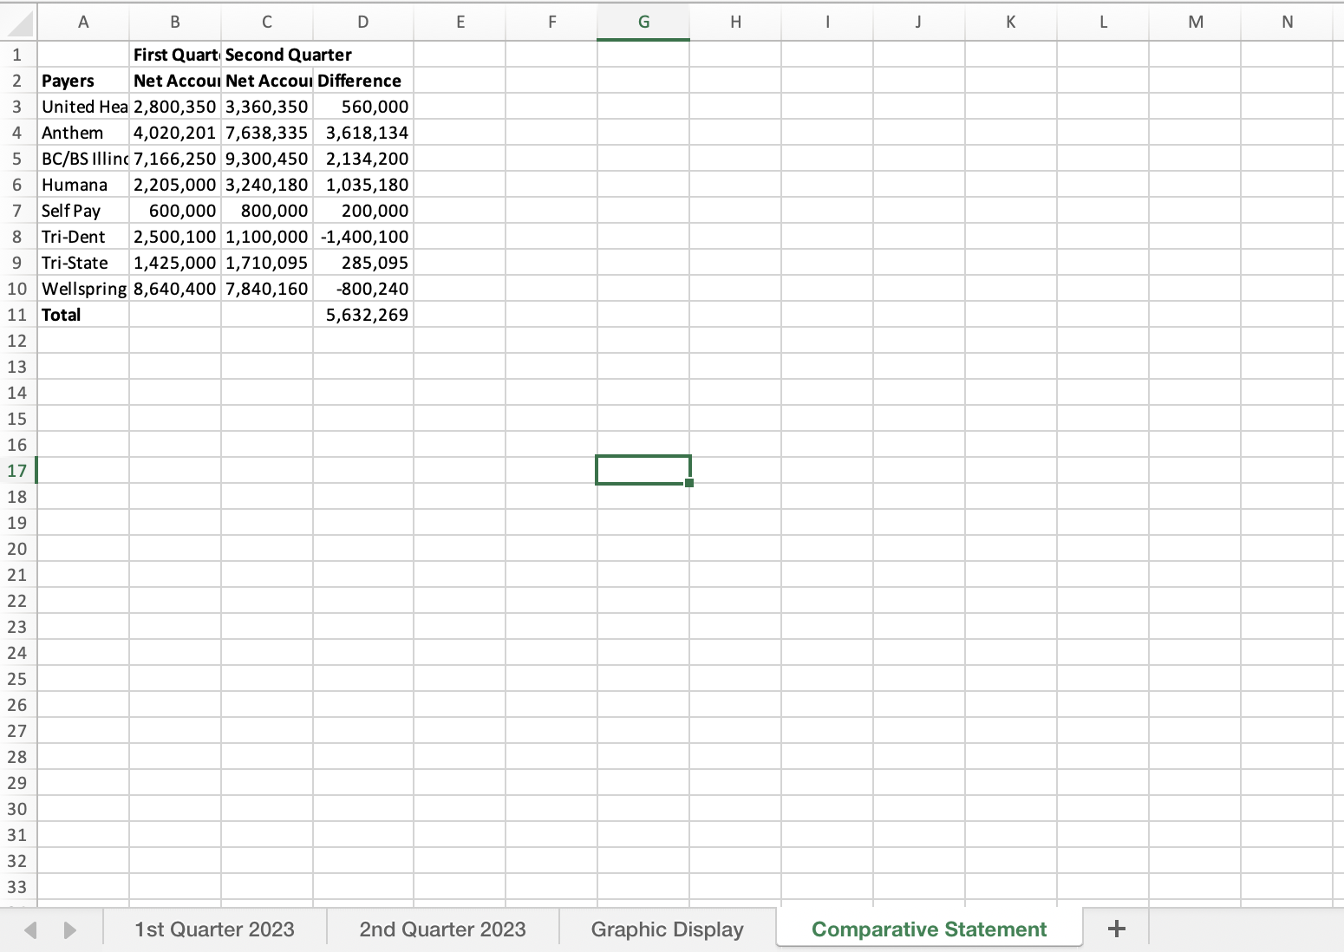Click the left sheet navigation arrow

pyautogui.click(x=29, y=929)
